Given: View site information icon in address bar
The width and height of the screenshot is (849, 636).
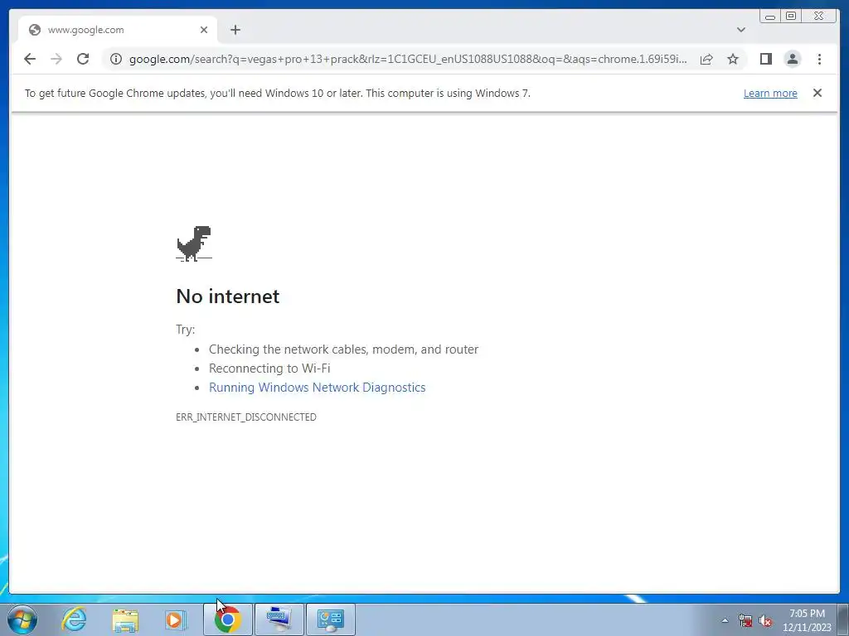Looking at the screenshot, I should [116, 59].
